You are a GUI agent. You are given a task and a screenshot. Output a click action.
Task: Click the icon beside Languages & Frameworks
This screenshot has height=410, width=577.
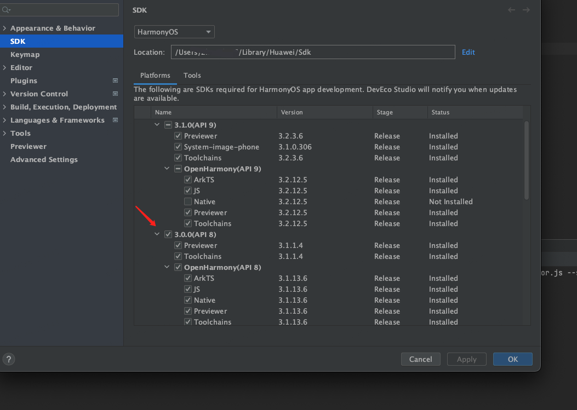point(115,120)
